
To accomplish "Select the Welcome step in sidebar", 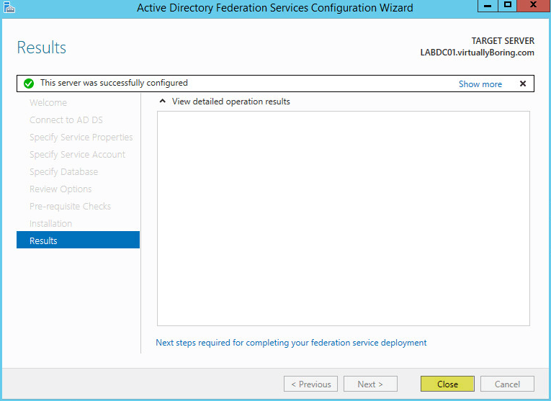I will coord(48,102).
